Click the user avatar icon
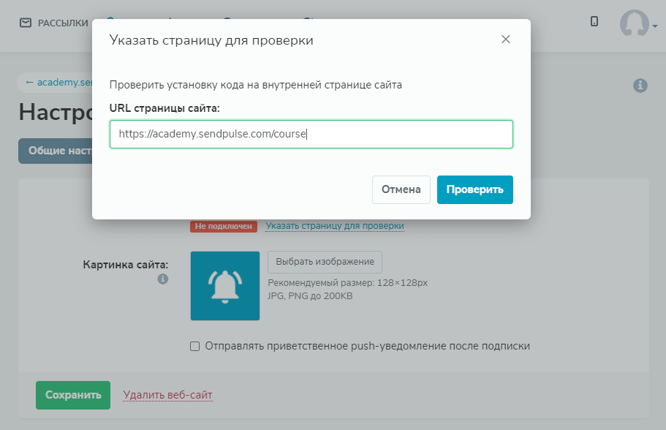This screenshot has height=430, width=666. pos(634,23)
